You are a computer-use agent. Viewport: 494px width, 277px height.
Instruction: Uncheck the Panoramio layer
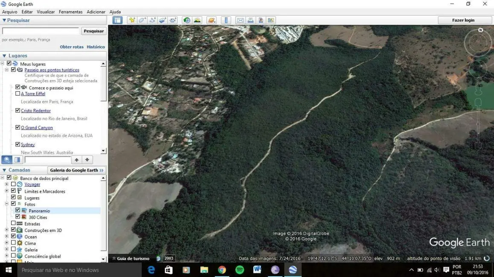click(18, 211)
